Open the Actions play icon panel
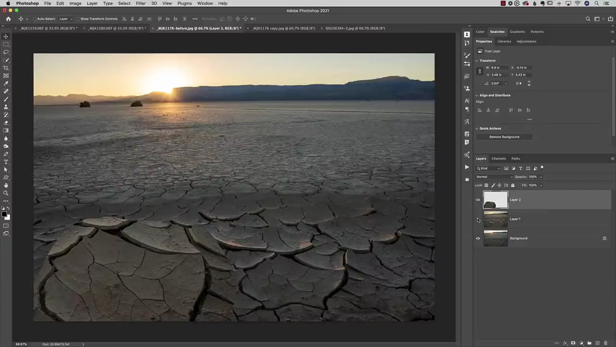This screenshot has height=347, width=616. (467, 167)
